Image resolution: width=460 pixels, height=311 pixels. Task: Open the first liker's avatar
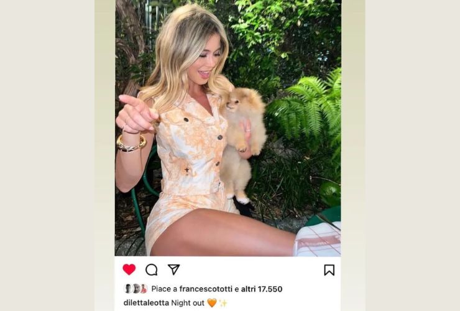pos(128,289)
